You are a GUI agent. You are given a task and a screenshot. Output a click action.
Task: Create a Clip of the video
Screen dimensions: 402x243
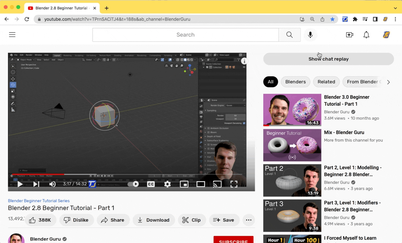192,220
